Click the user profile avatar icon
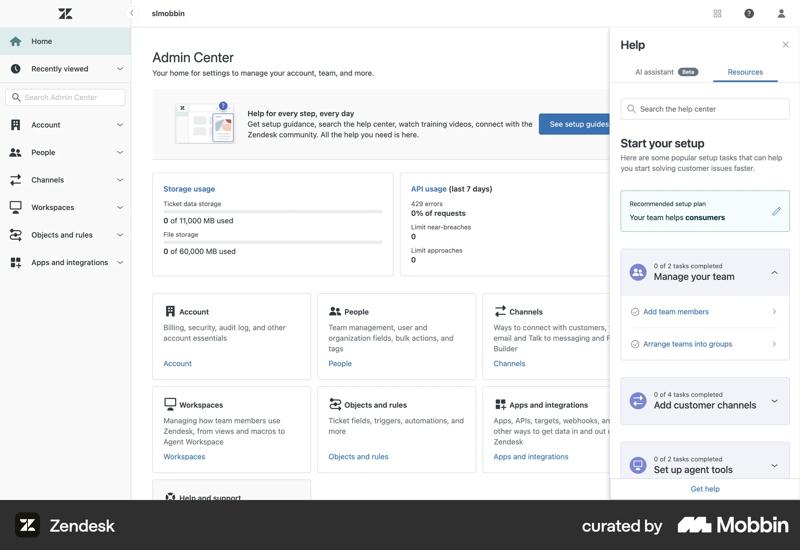Screen dimensions: 800x550 click(x=781, y=13)
